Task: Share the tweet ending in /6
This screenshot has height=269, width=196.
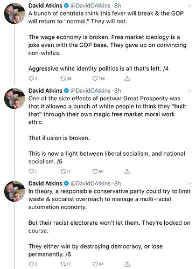Action: click(127, 264)
